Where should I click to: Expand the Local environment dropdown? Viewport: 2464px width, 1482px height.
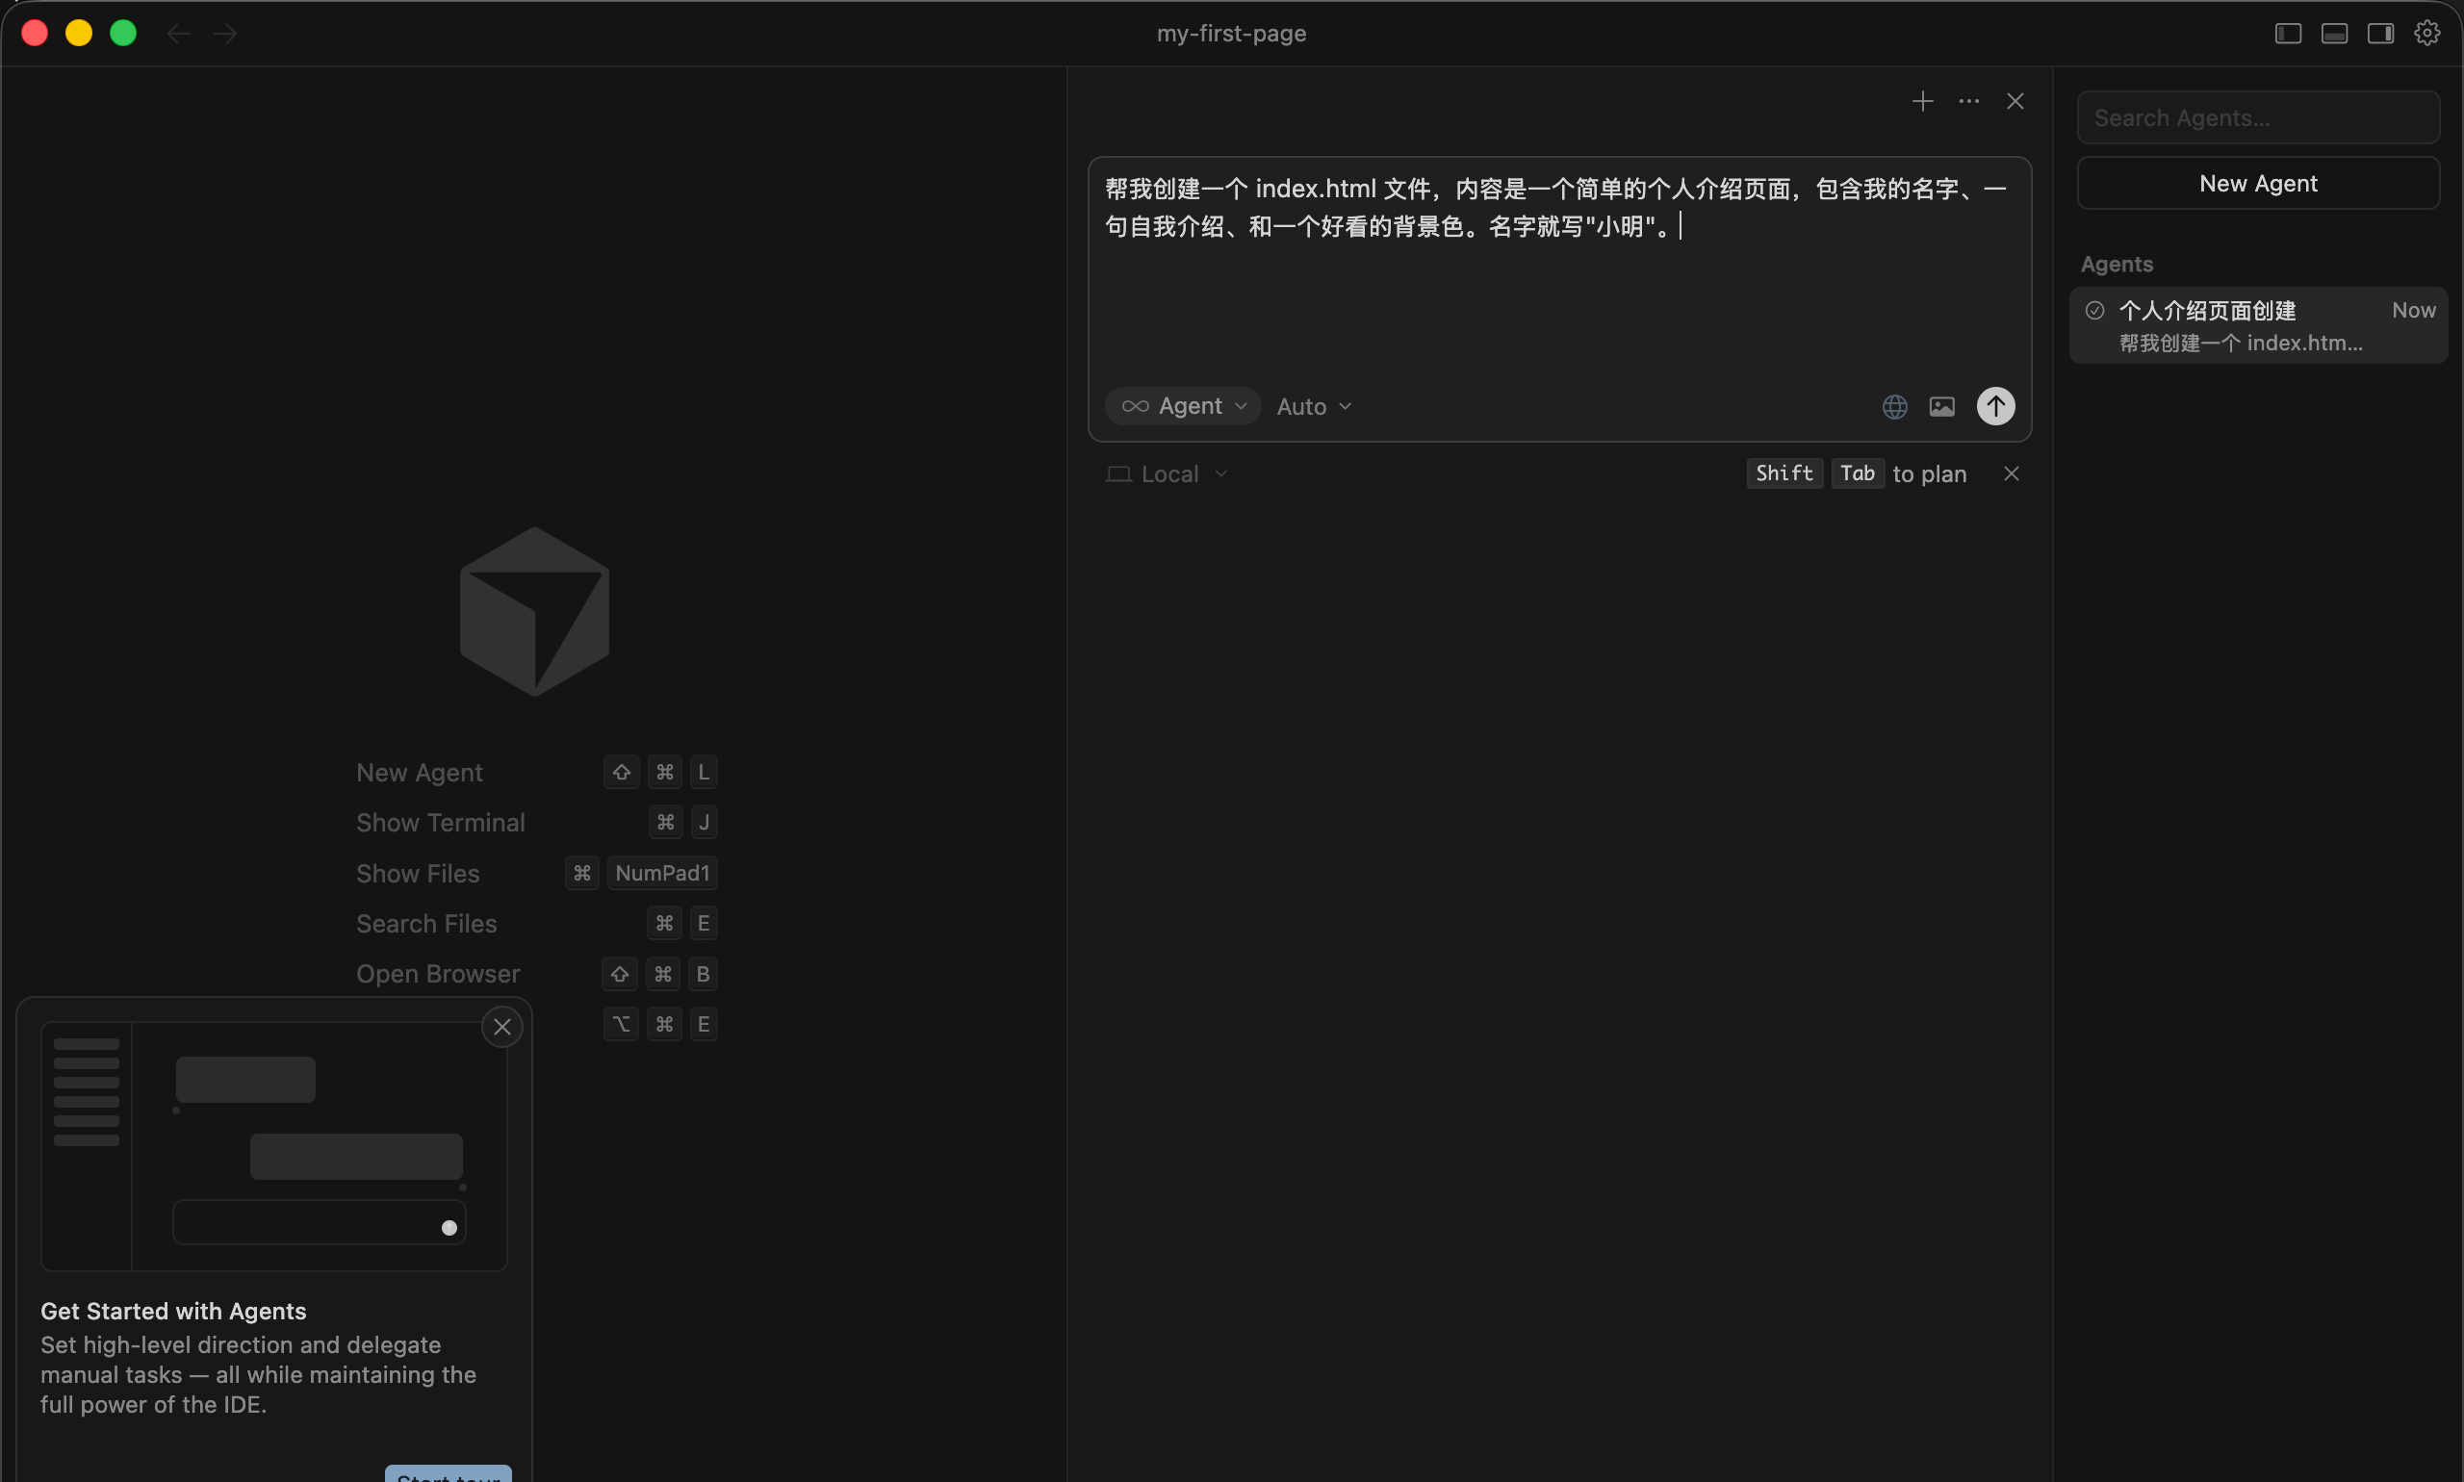coord(1166,473)
